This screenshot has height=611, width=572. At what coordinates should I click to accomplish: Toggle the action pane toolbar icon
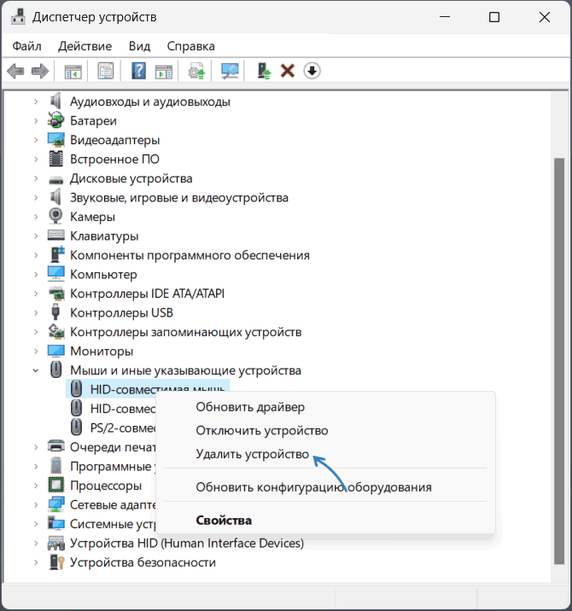[x=164, y=72]
